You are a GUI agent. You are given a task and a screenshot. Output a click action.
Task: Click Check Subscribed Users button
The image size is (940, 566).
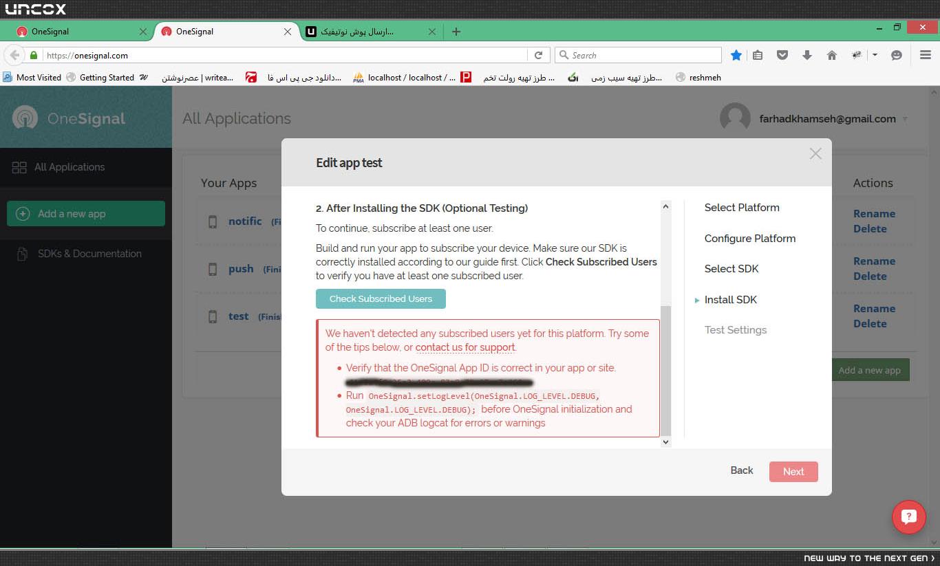click(381, 299)
